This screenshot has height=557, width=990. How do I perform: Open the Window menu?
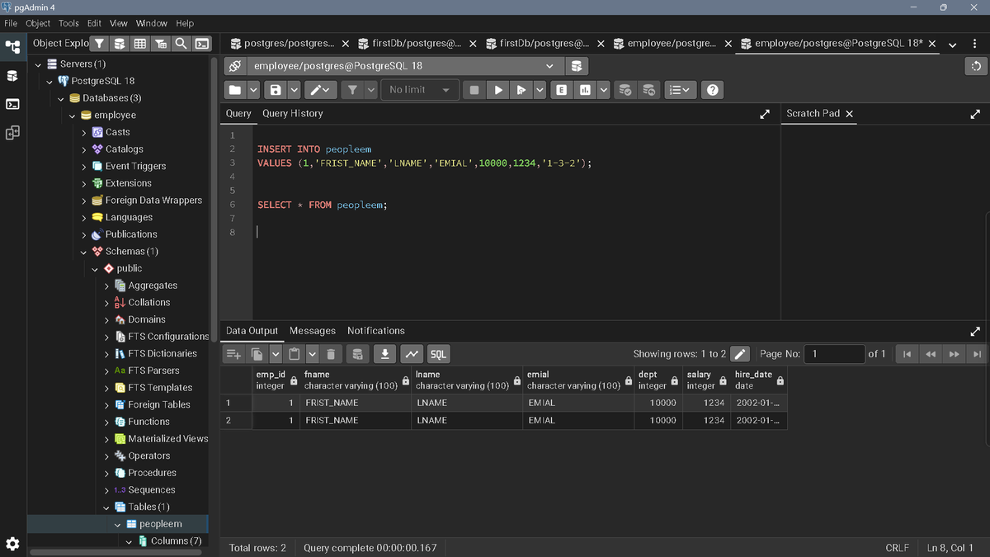[x=152, y=23]
